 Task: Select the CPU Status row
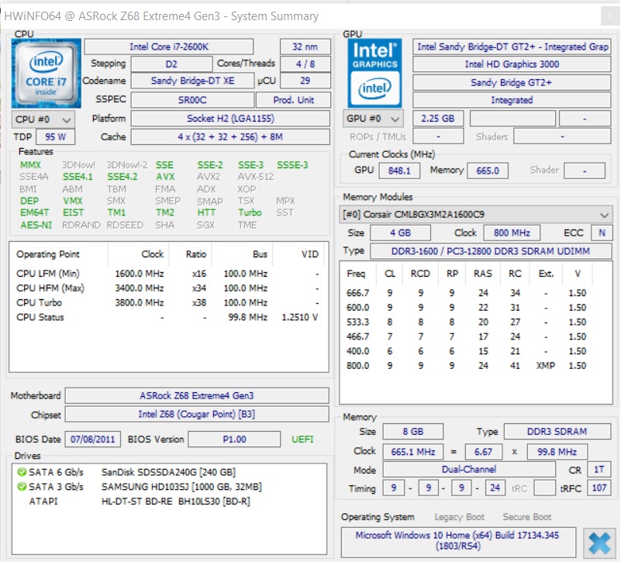pos(168,317)
